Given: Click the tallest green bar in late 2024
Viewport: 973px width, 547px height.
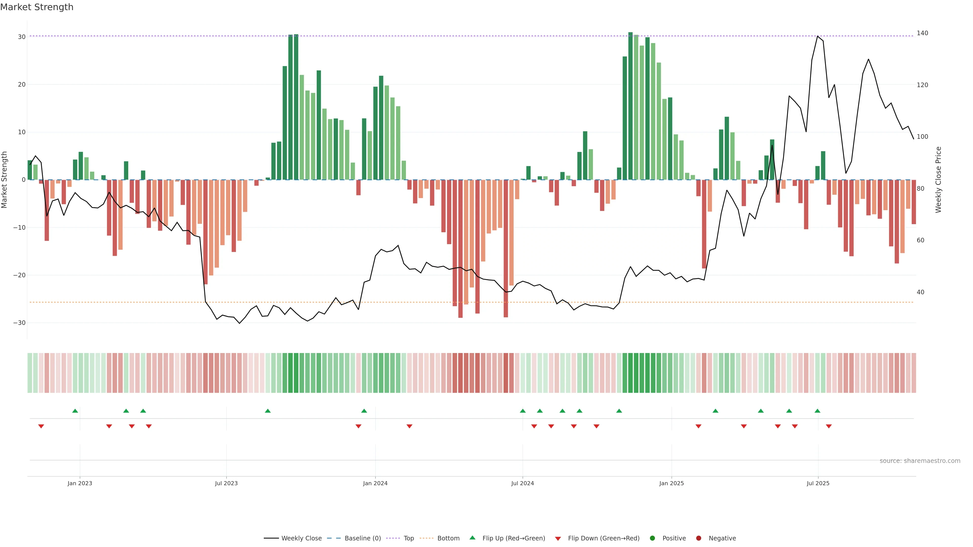Looking at the screenshot, I should click(x=630, y=106).
